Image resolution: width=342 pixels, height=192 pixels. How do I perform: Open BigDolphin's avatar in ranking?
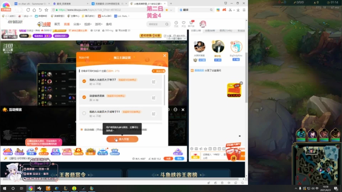pyautogui.click(x=236, y=47)
